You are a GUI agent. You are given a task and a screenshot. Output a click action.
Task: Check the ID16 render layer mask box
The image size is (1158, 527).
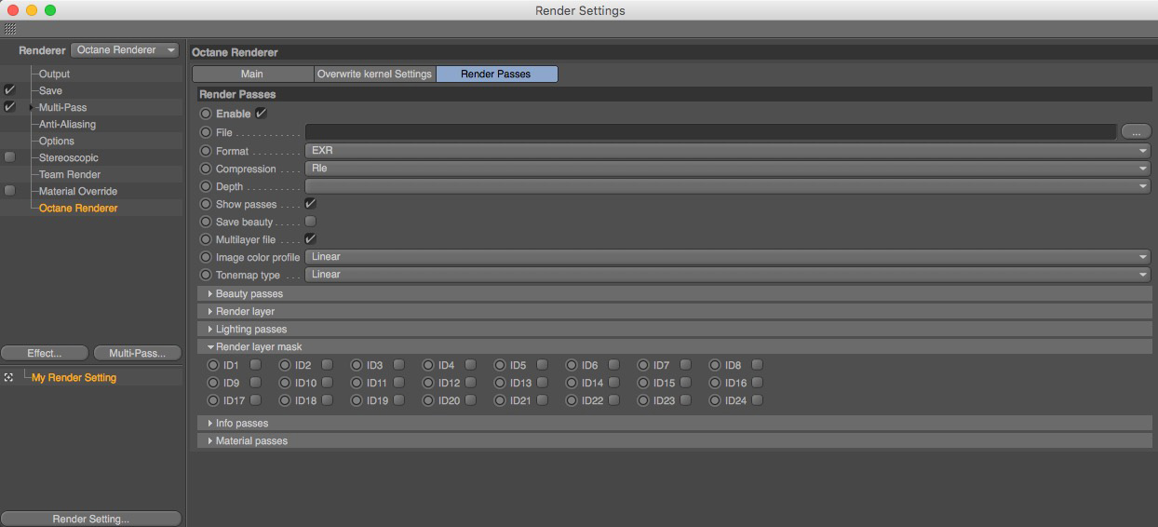(758, 383)
